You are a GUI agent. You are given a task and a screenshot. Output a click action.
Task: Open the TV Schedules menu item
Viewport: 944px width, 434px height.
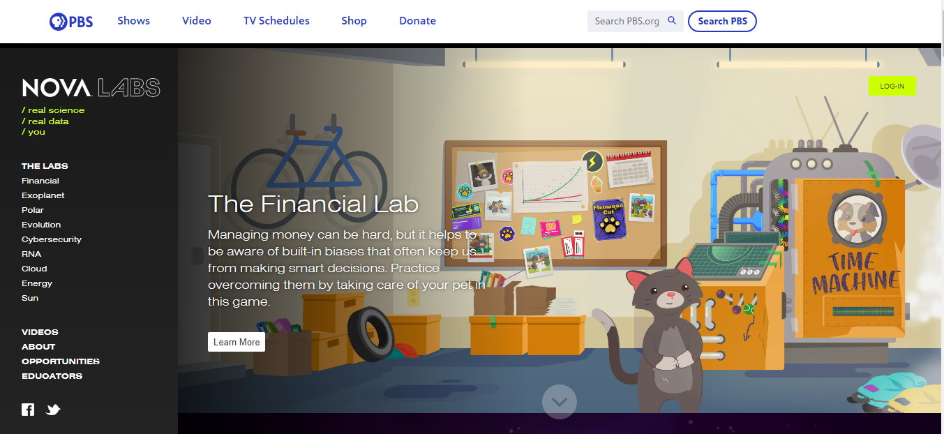pos(276,21)
